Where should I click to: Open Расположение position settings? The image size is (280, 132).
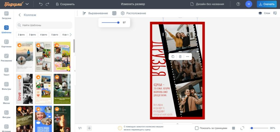pos(133,13)
